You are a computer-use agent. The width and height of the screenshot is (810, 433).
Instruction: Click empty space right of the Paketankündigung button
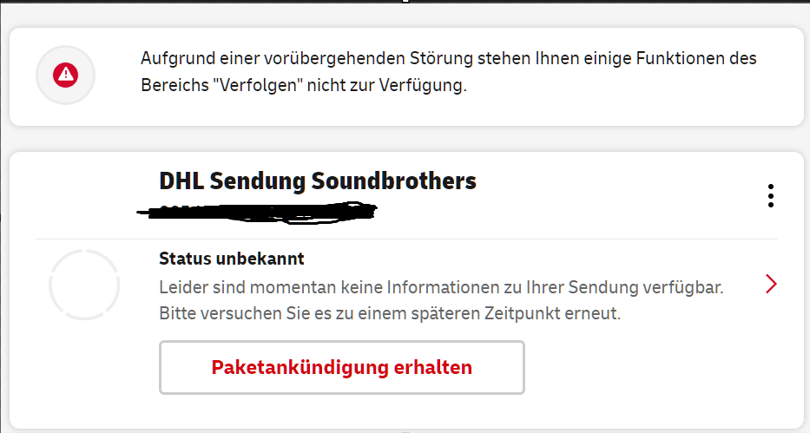point(651,367)
